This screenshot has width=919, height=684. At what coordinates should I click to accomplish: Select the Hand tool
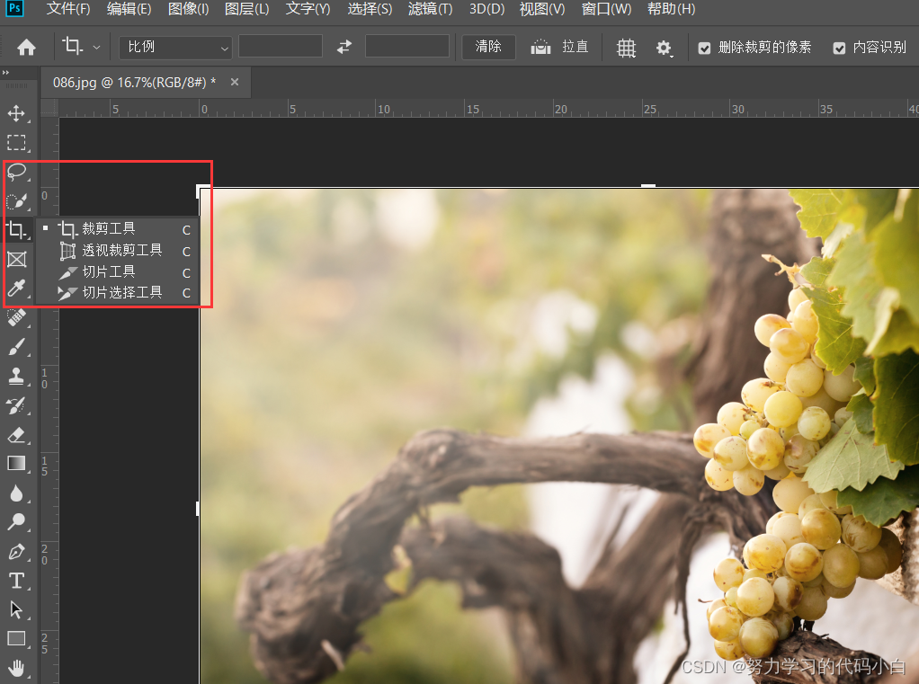click(16, 668)
